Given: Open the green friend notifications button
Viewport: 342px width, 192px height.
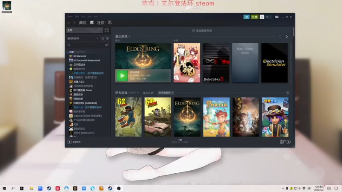Looking at the screenshot, I should (x=254, y=17).
